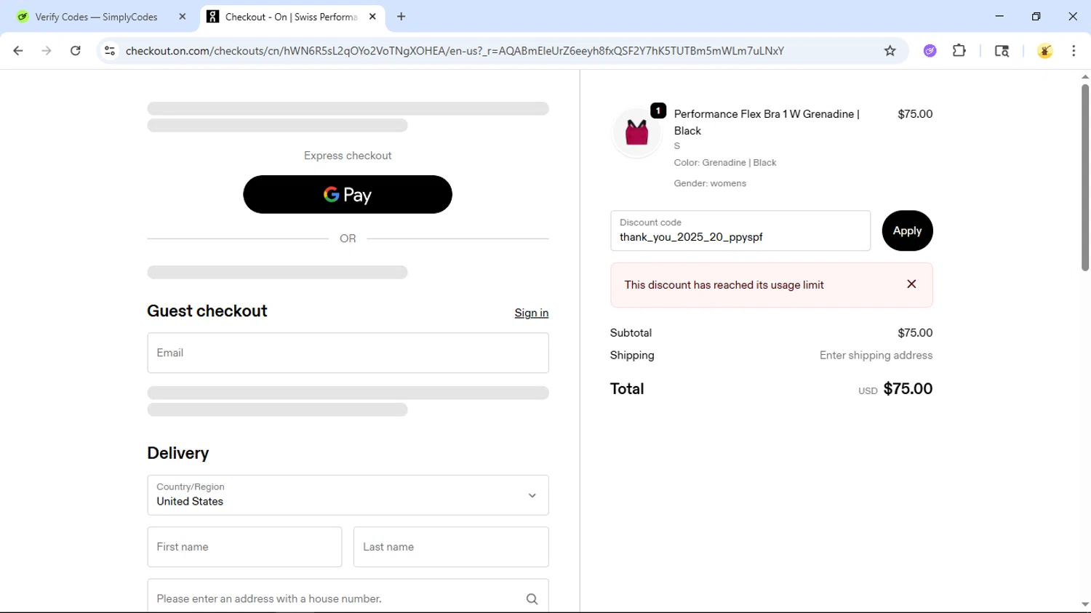Screen dimensions: 1091x613
Task: Reload the checkout page
Action: (76, 51)
